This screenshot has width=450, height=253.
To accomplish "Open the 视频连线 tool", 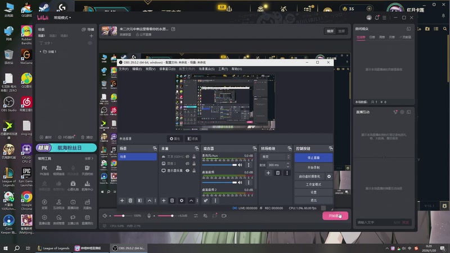I will click(58, 170).
